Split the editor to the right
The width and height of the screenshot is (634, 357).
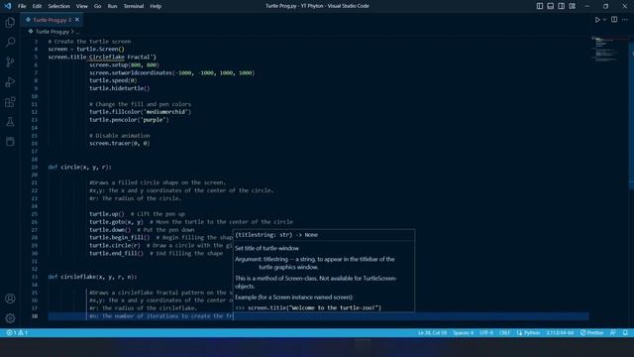click(614, 20)
